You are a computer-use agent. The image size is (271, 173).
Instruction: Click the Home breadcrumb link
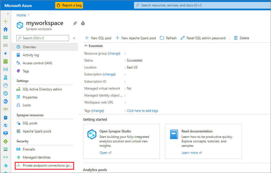pos(21,15)
